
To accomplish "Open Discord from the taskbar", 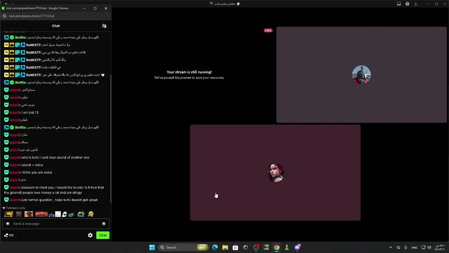I will tap(297, 247).
